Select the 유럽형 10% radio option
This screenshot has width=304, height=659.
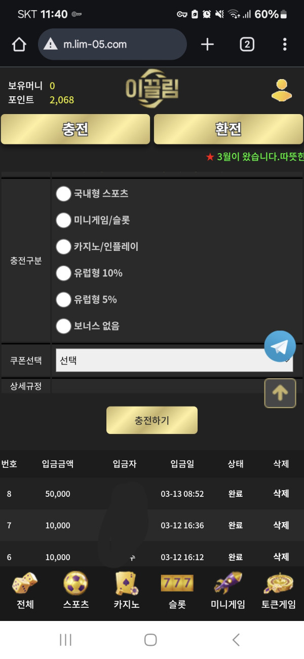click(63, 273)
